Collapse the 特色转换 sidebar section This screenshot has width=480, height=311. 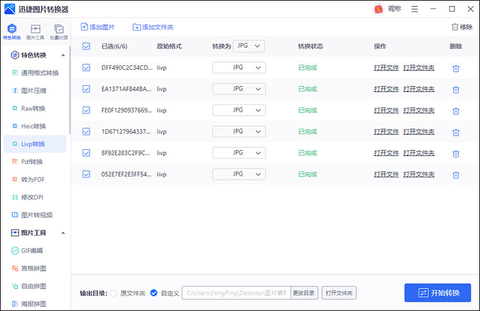pos(63,55)
